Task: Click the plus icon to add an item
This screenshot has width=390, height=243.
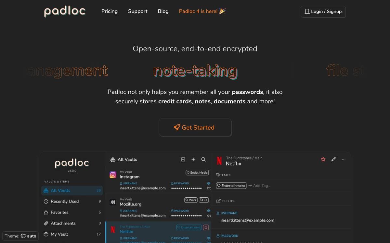Action: pos(193,159)
